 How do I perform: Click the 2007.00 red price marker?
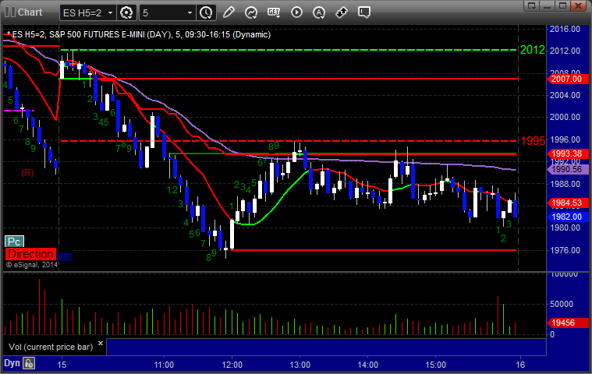(x=568, y=79)
